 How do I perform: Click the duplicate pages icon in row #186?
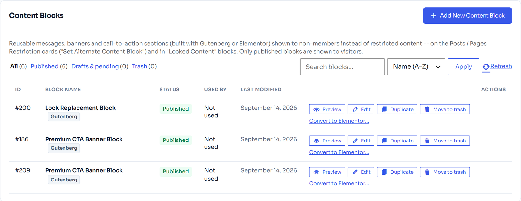384,141
